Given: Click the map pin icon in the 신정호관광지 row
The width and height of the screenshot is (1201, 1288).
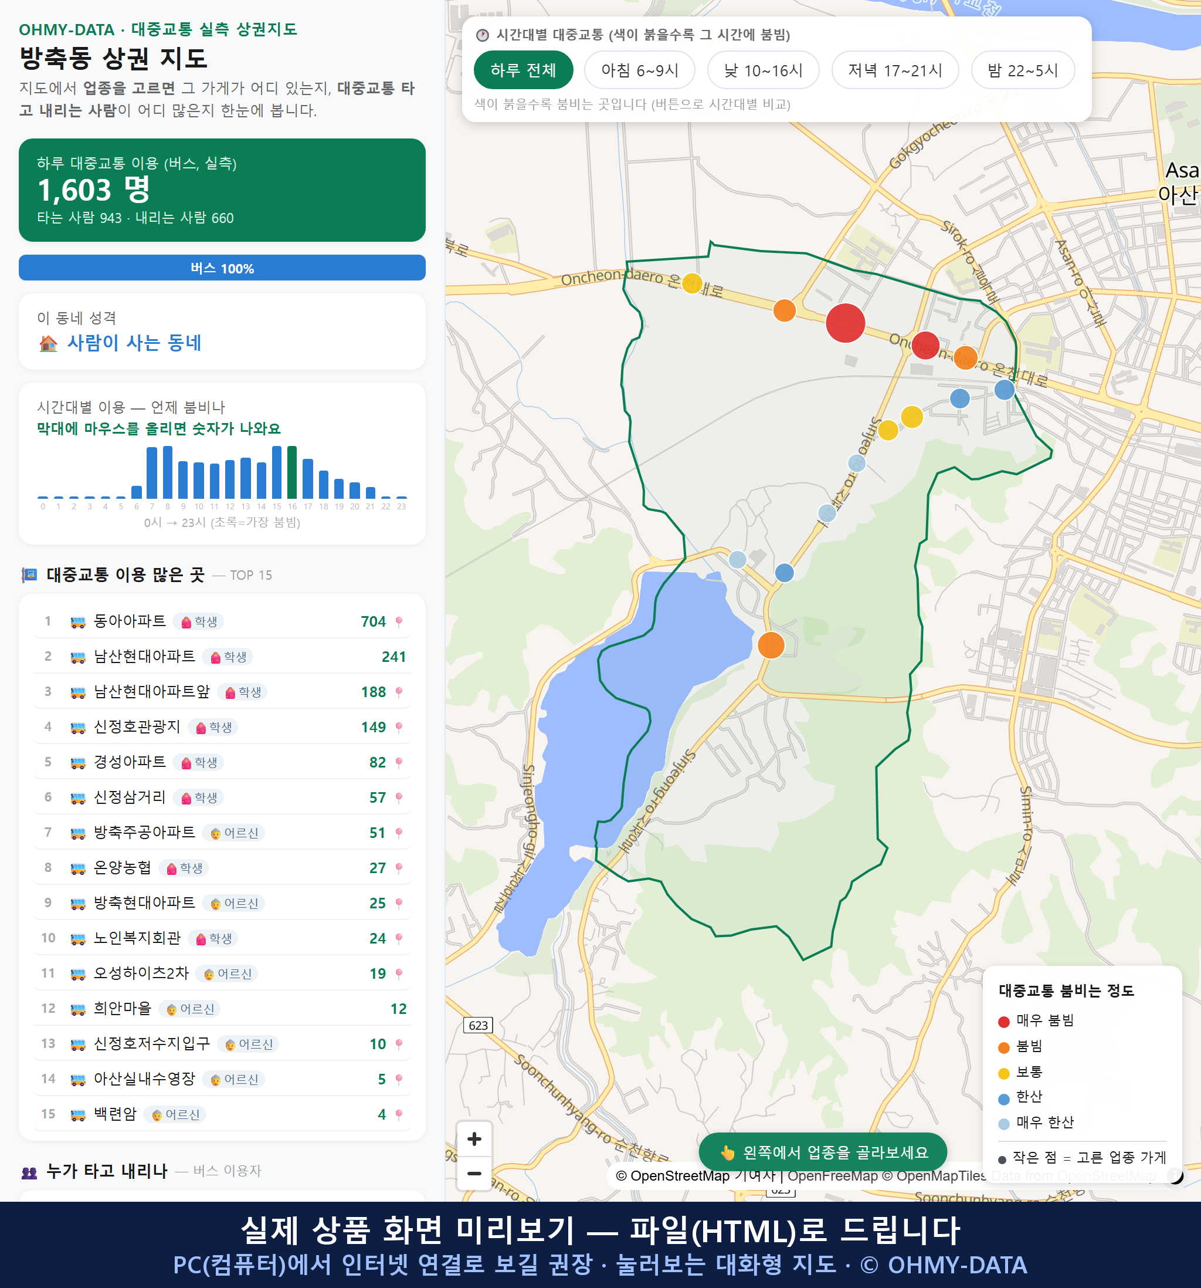Looking at the screenshot, I should tap(399, 728).
